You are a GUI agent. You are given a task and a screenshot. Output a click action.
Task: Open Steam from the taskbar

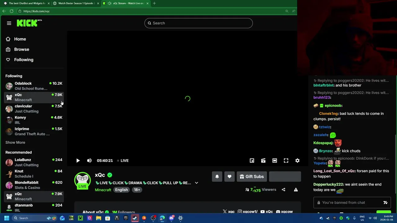135,218
